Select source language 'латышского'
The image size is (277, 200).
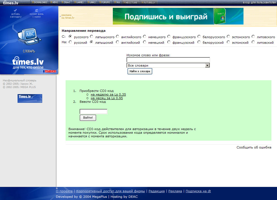[91, 36]
